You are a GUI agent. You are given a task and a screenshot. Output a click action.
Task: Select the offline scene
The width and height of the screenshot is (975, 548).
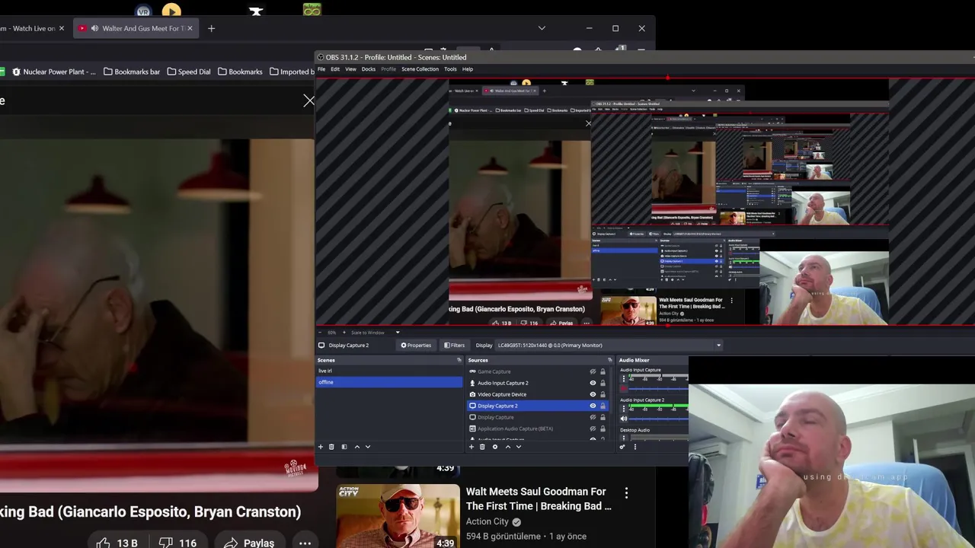click(389, 382)
